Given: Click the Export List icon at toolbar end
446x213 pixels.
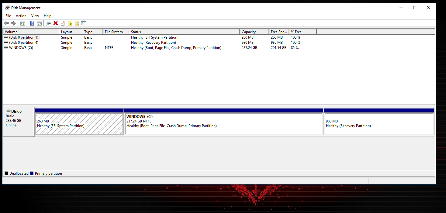Looking at the screenshot, I should tap(84, 23).
